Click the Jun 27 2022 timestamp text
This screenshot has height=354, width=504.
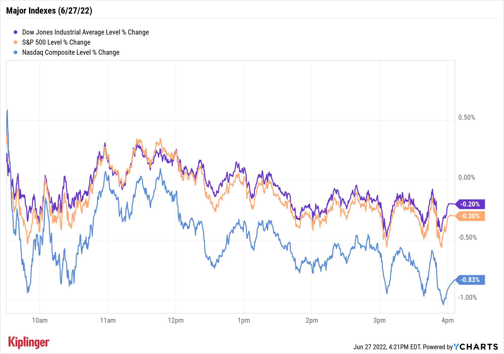tap(387, 347)
